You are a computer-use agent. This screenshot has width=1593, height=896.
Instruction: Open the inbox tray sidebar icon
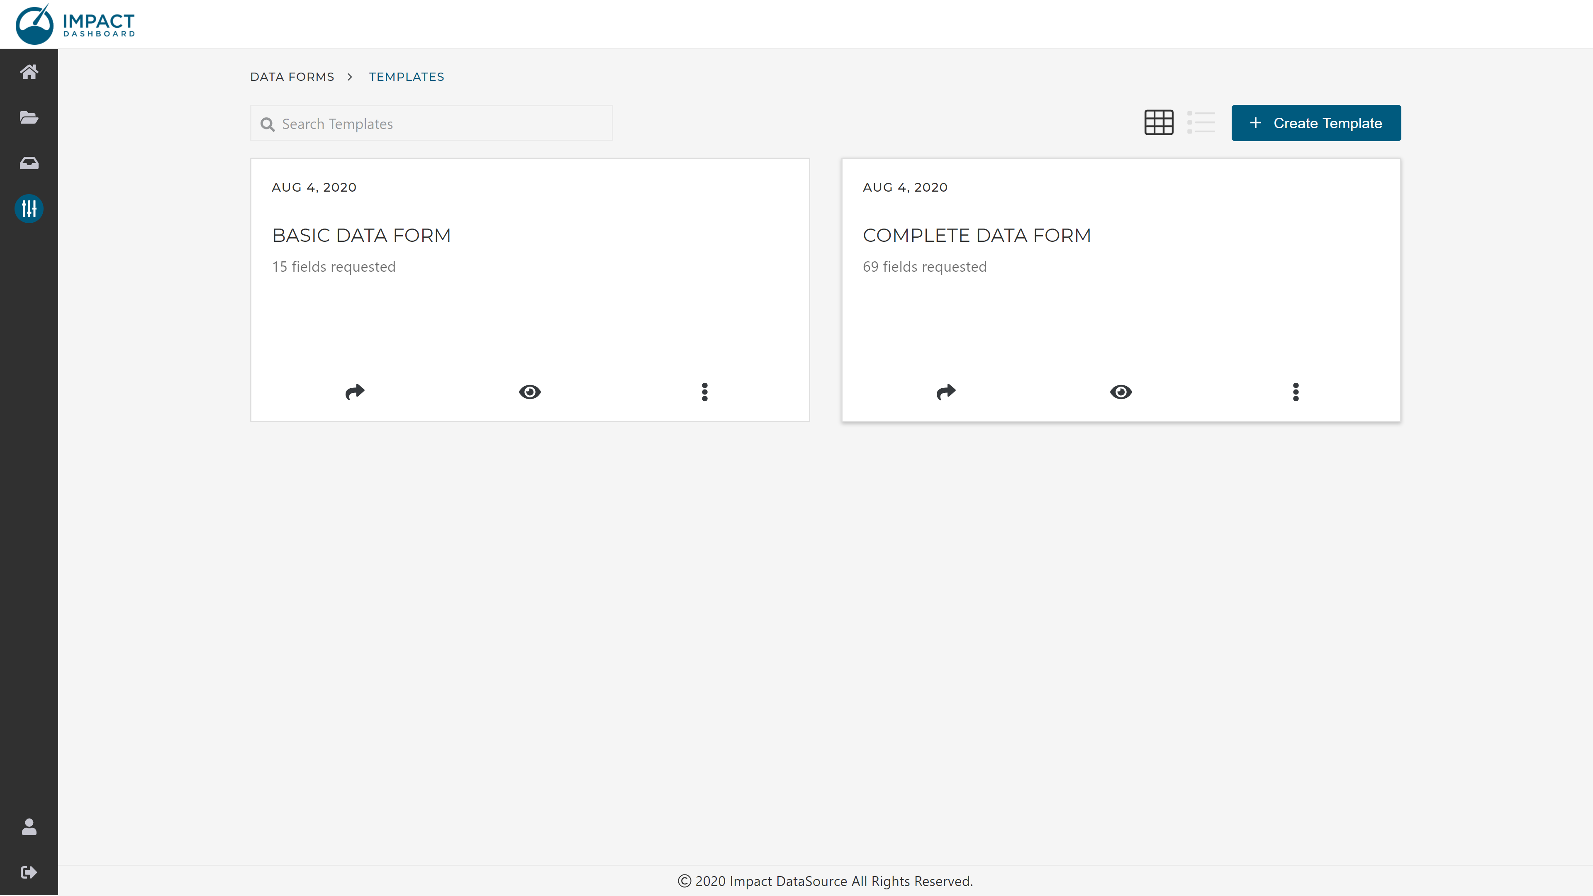click(x=29, y=163)
